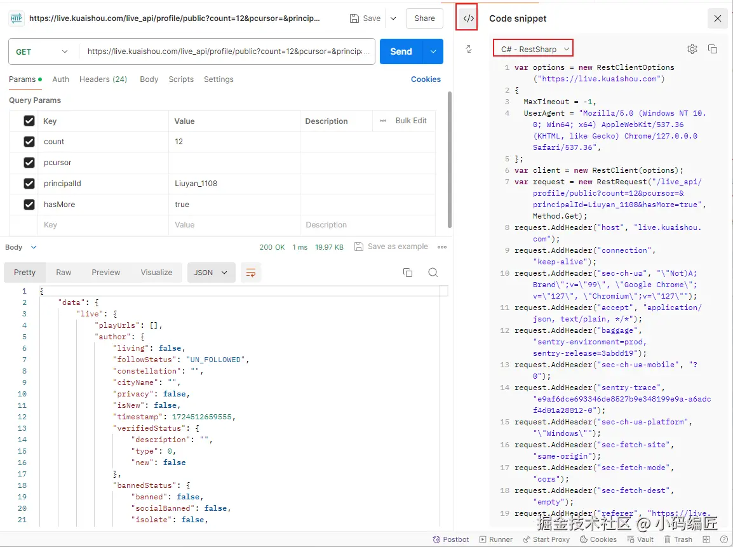The image size is (733, 547).
Task: Open more options next to Save as example
Action: [x=442, y=247]
